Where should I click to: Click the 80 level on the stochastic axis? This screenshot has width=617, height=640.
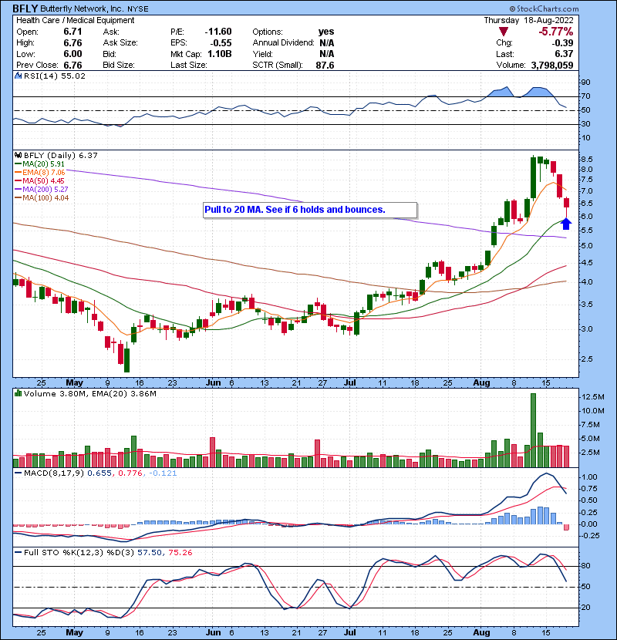585,566
